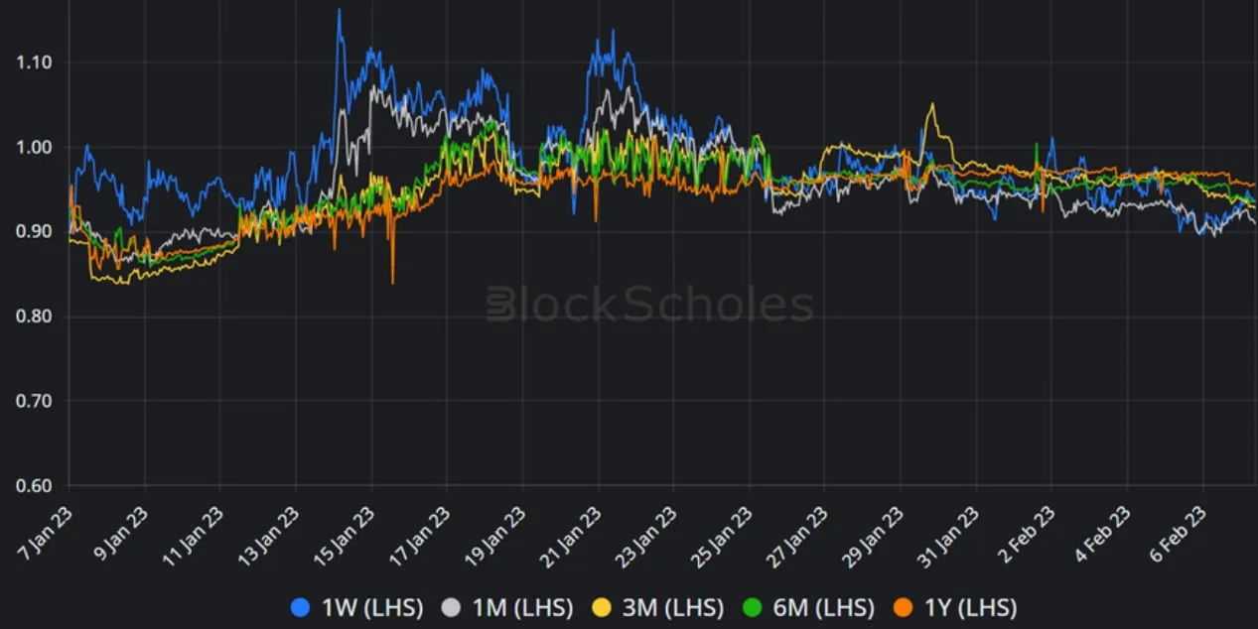Click the green 6M legend dot
Image resolution: width=1258 pixels, height=629 pixels.
[x=751, y=607]
